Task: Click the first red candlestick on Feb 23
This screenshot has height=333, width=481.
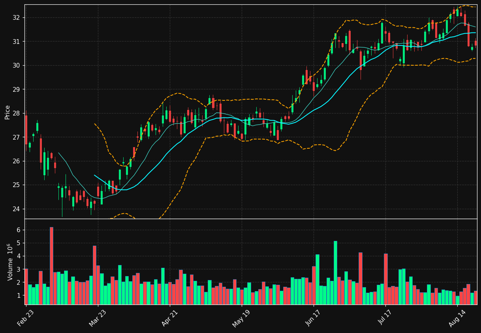Action: [x=26, y=130]
